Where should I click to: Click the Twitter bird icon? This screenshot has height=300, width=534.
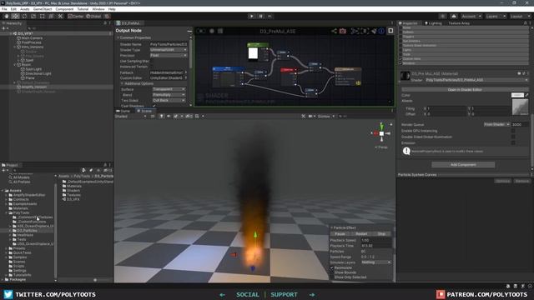coord(8,294)
